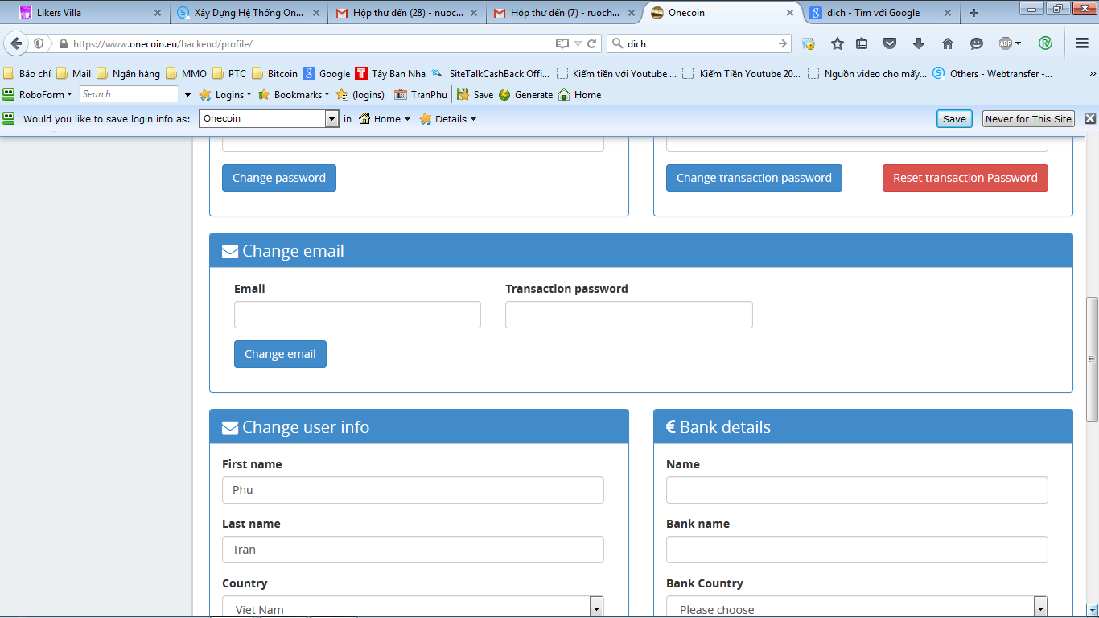Click Save in the RoboForm prompt
The height and width of the screenshot is (618, 1099).
point(954,119)
